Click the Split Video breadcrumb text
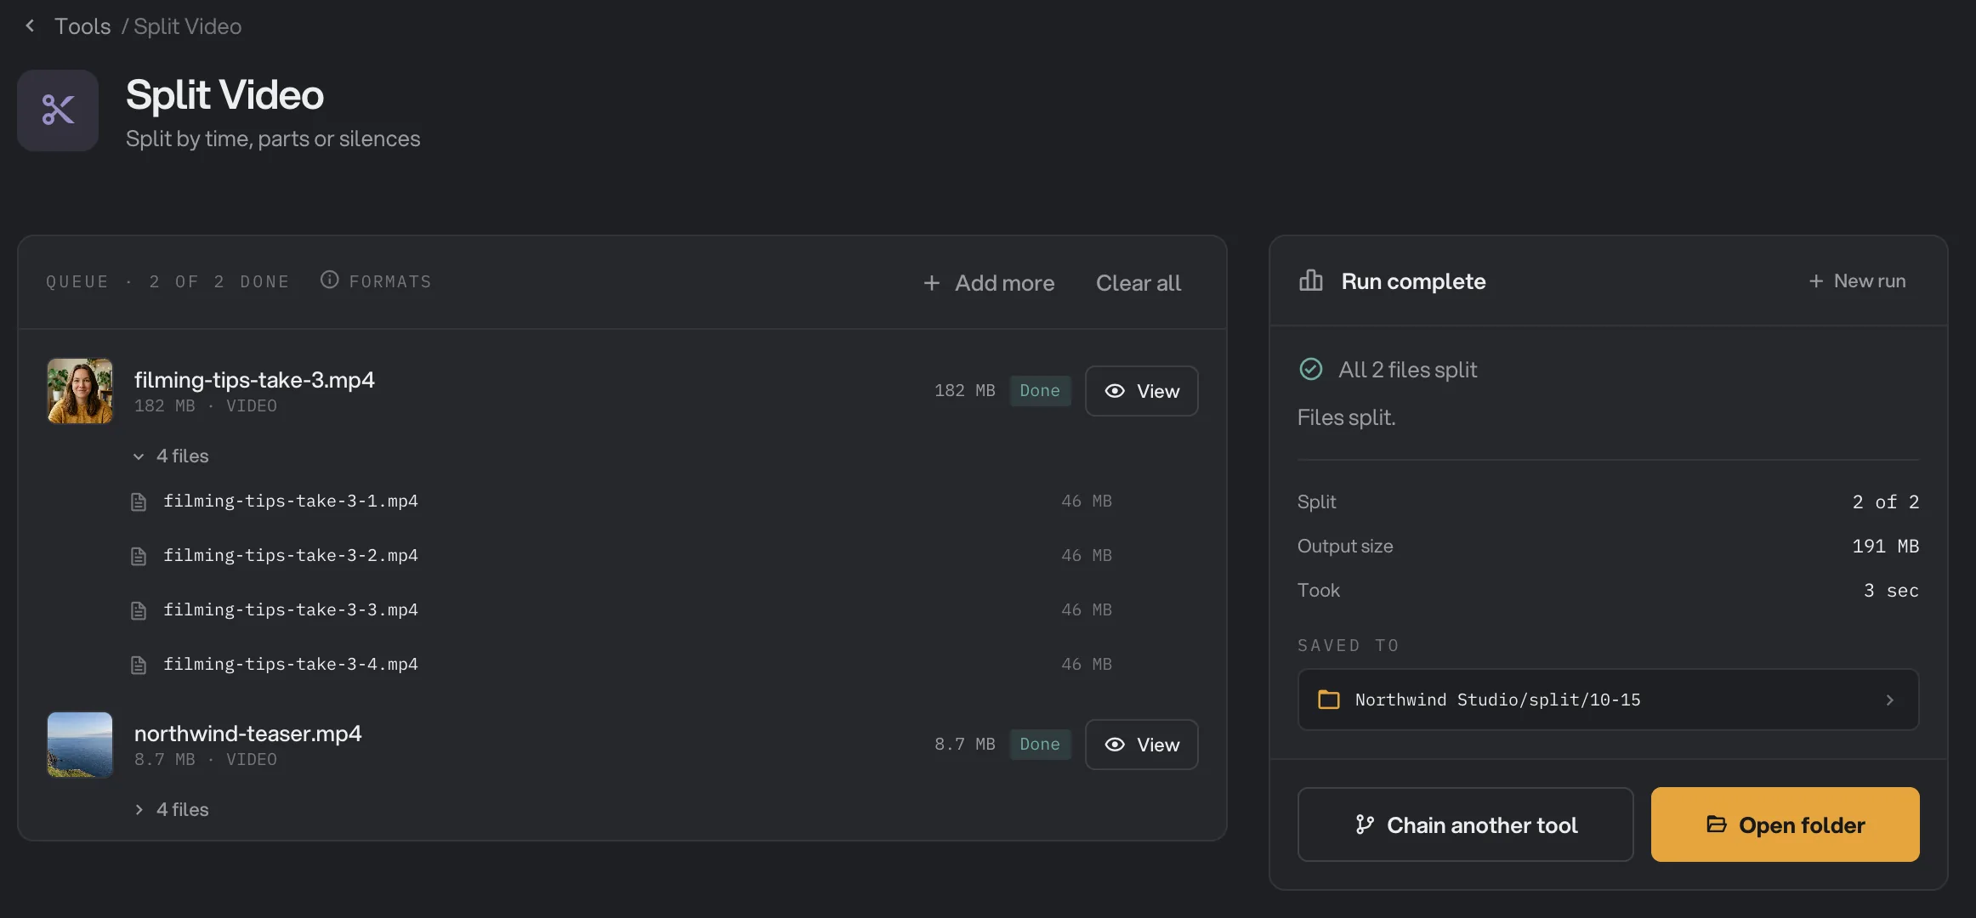 click(187, 26)
